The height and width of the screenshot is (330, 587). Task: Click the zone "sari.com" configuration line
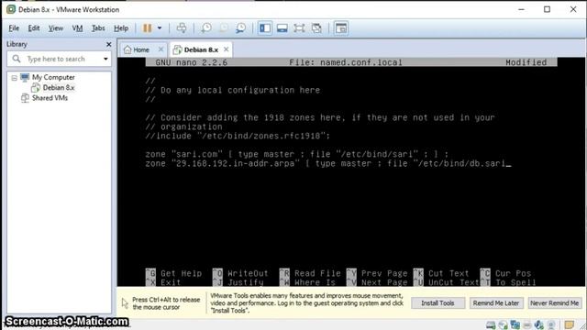tap(296, 154)
